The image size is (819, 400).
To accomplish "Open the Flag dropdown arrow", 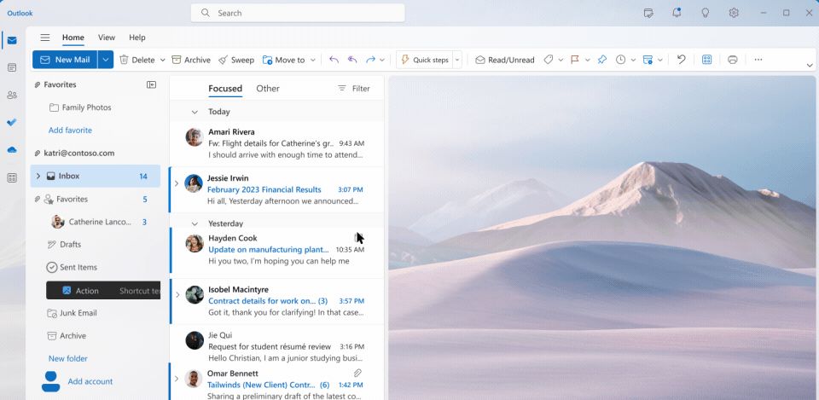I will (587, 60).
